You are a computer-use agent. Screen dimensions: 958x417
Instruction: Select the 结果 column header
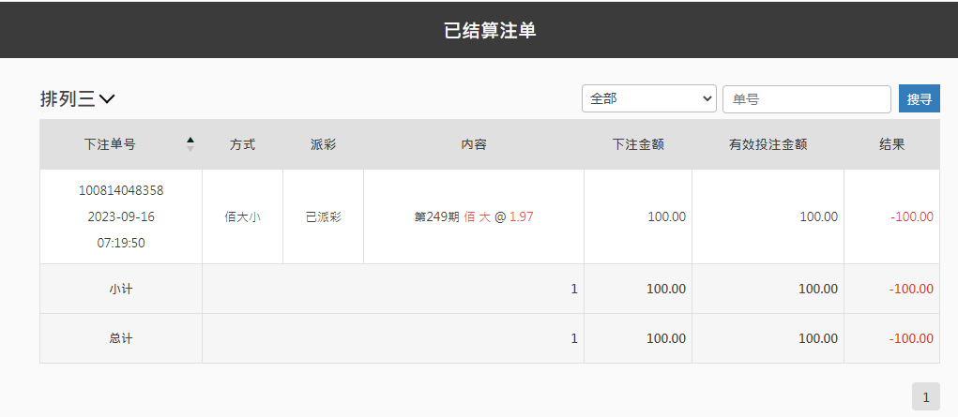click(x=891, y=144)
